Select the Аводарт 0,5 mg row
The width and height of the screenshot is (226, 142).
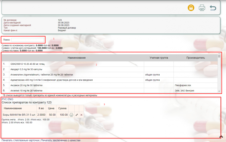tap(26, 69)
